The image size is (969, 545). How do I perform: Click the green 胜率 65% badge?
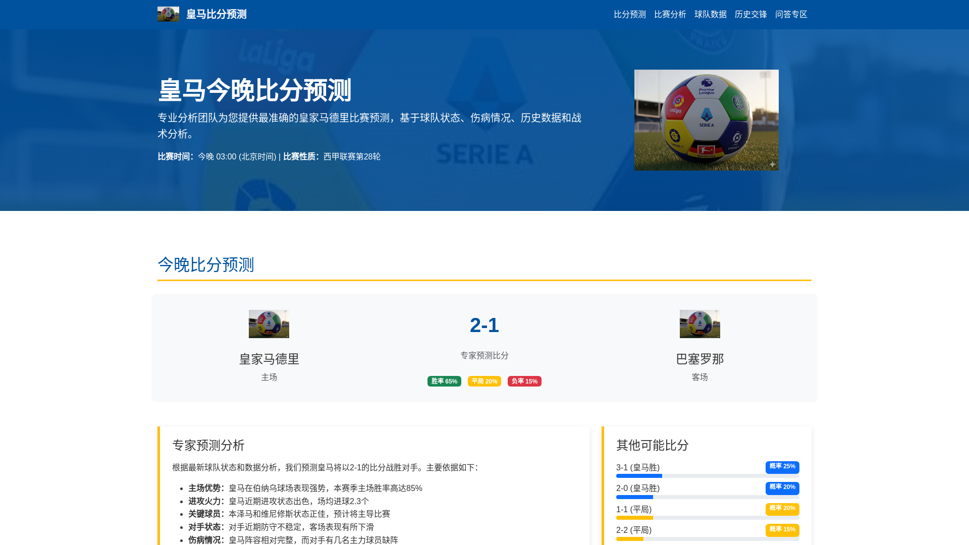(444, 381)
